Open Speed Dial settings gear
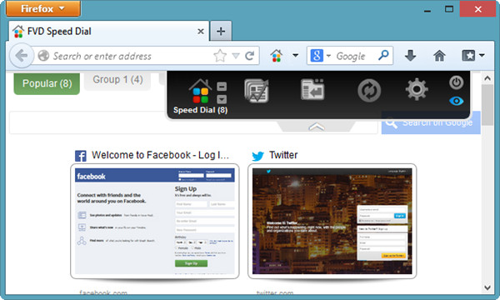The image size is (500, 300). pos(417,90)
